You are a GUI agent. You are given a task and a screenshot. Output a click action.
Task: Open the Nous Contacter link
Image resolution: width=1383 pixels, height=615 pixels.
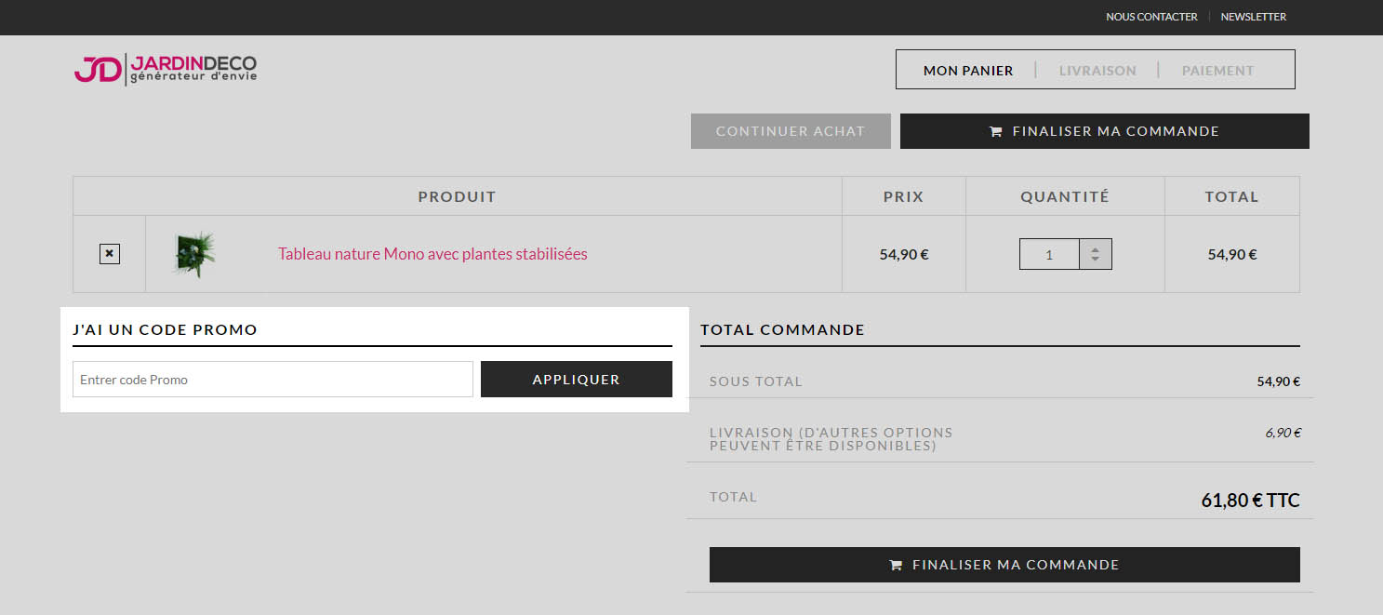click(1151, 17)
